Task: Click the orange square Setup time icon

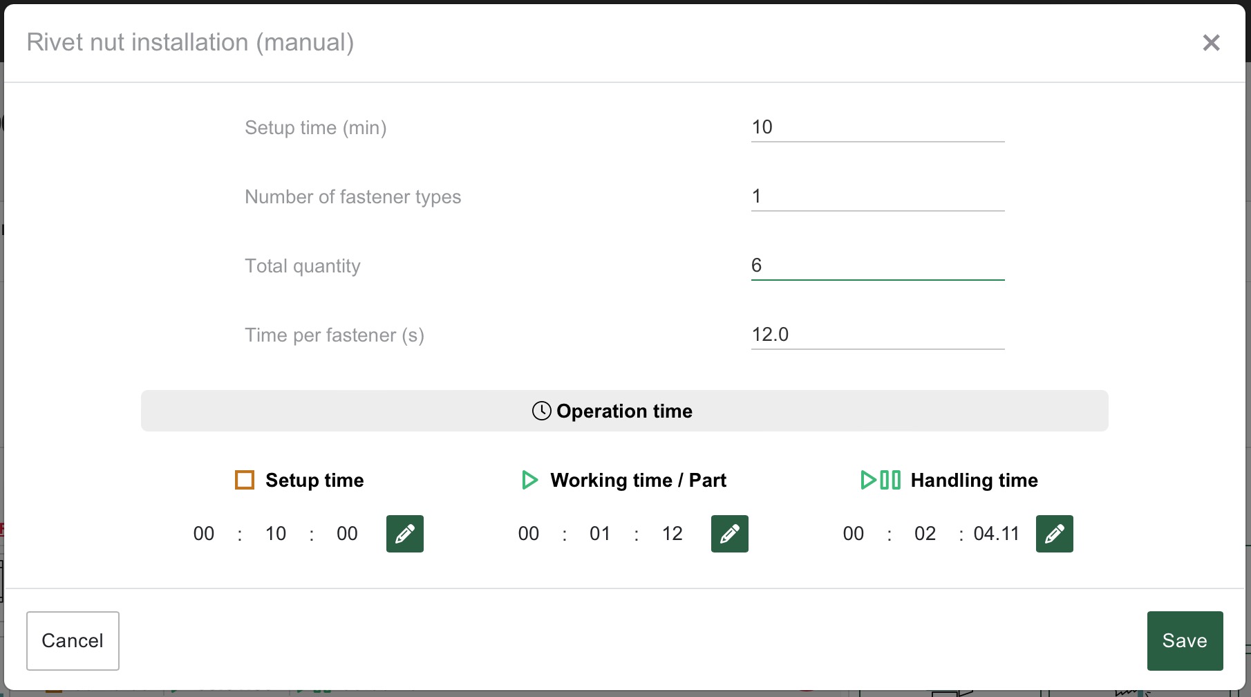Action: pyautogui.click(x=245, y=480)
